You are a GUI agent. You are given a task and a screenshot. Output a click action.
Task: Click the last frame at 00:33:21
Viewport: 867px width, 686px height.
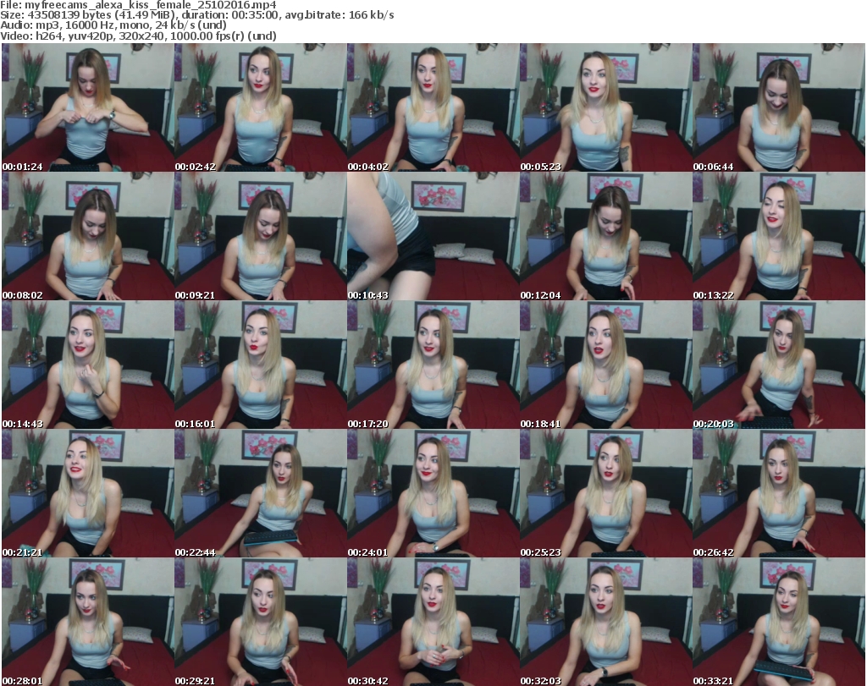point(778,622)
